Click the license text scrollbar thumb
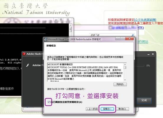 coord(125,68)
